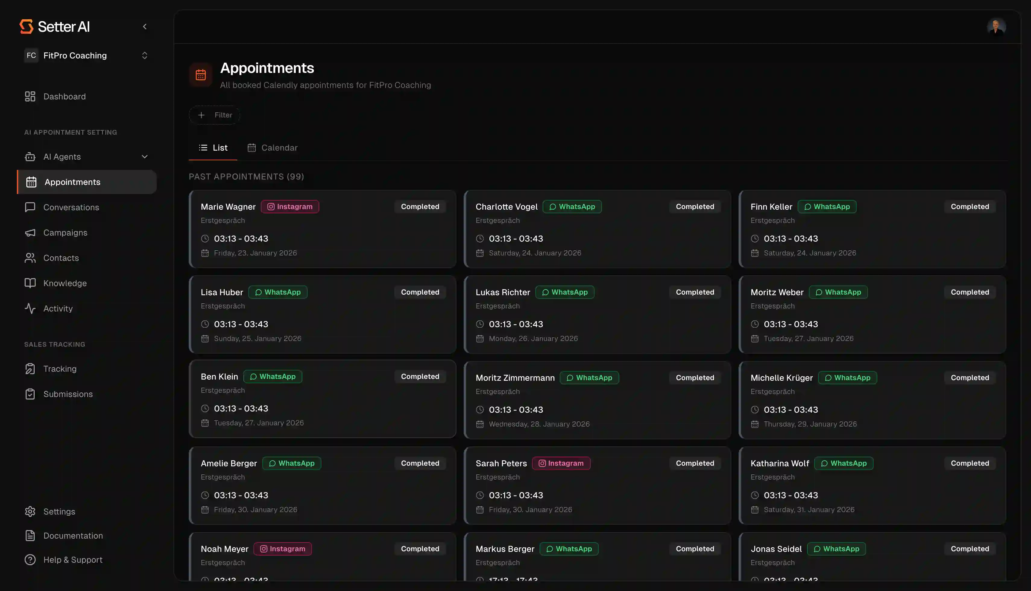Go to Campaigns megaphone icon

30,233
